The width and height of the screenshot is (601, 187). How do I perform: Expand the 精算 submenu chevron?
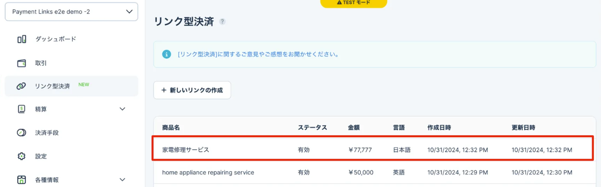pos(122,109)
